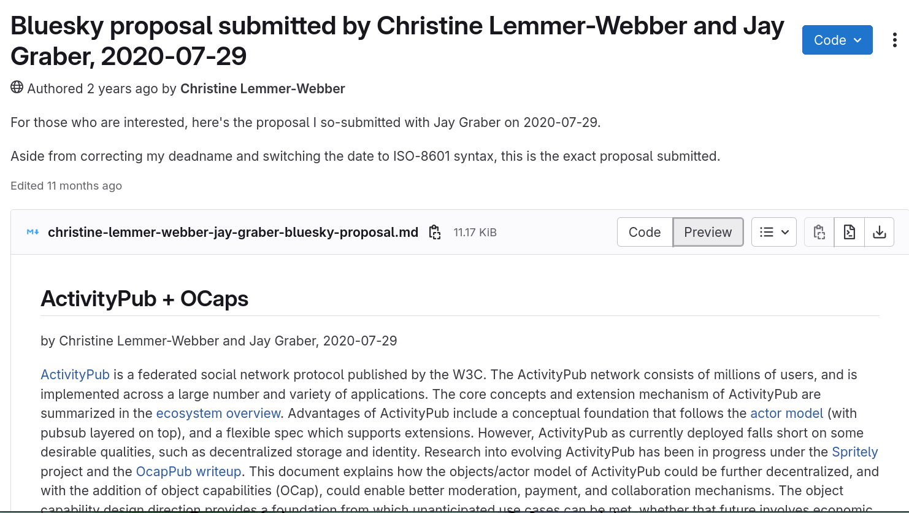
Task: Click the Edited 11 months ago timestamp
Action: click(x=66, y=186)
